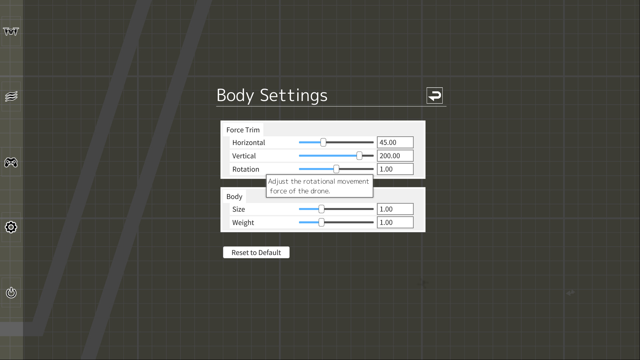640x360 pixels.
Task: Click the Weight slider handle
Action: point(321,222)
